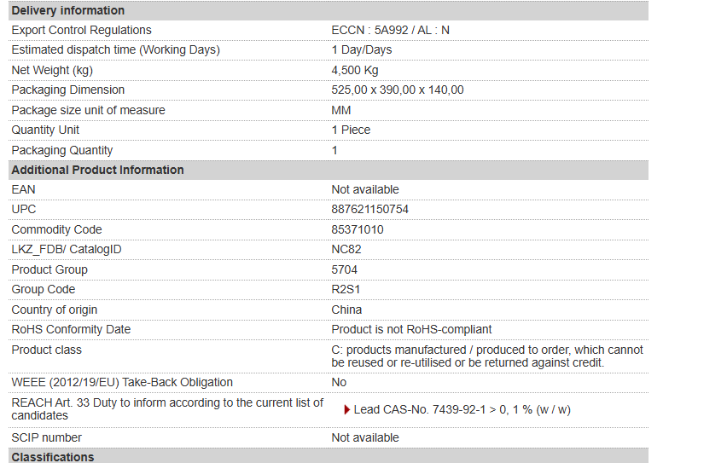Click the UPC number 887621150754
Image resolution: width=727 pixels, height=463 pixels.
369,209
